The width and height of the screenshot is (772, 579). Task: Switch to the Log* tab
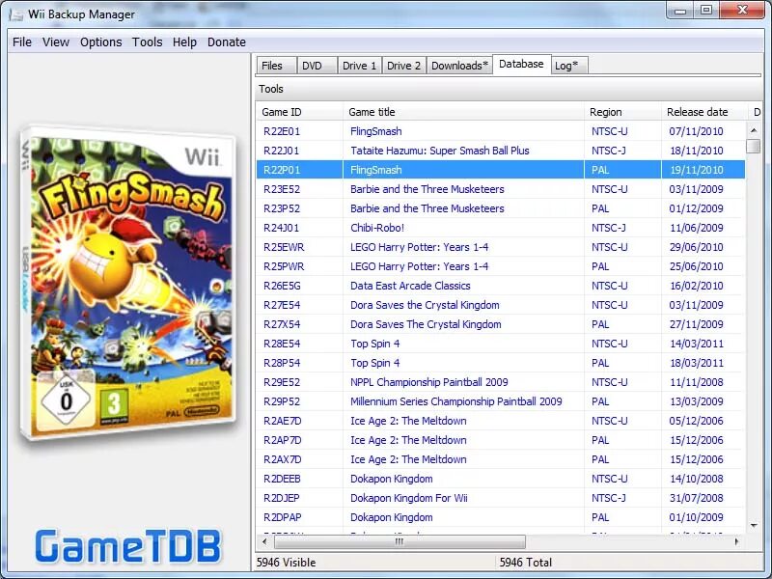pos(569,66)
